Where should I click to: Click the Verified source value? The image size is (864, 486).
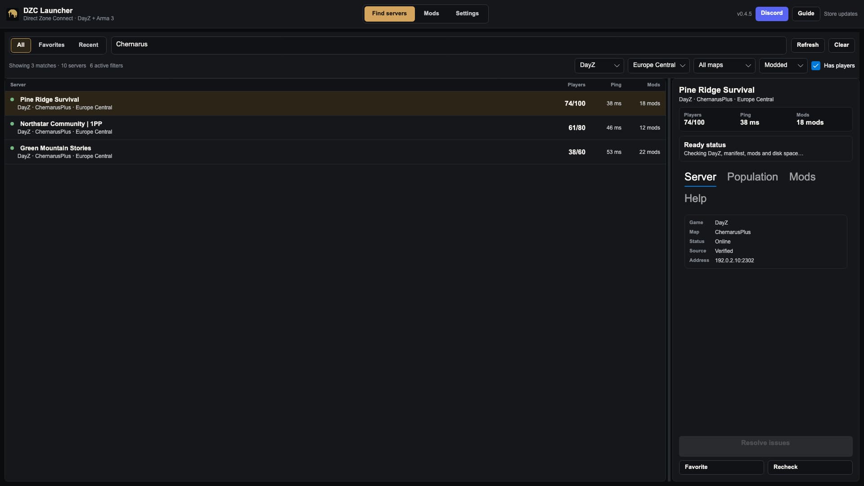point(724,251)
